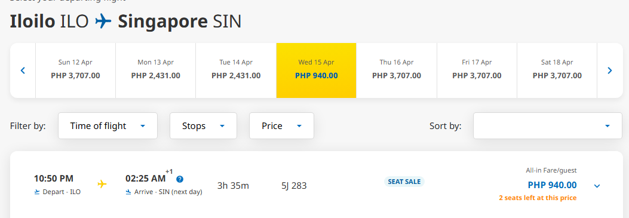
Task: Select Mon 13 Apr date tab
Action: [156, 70]
